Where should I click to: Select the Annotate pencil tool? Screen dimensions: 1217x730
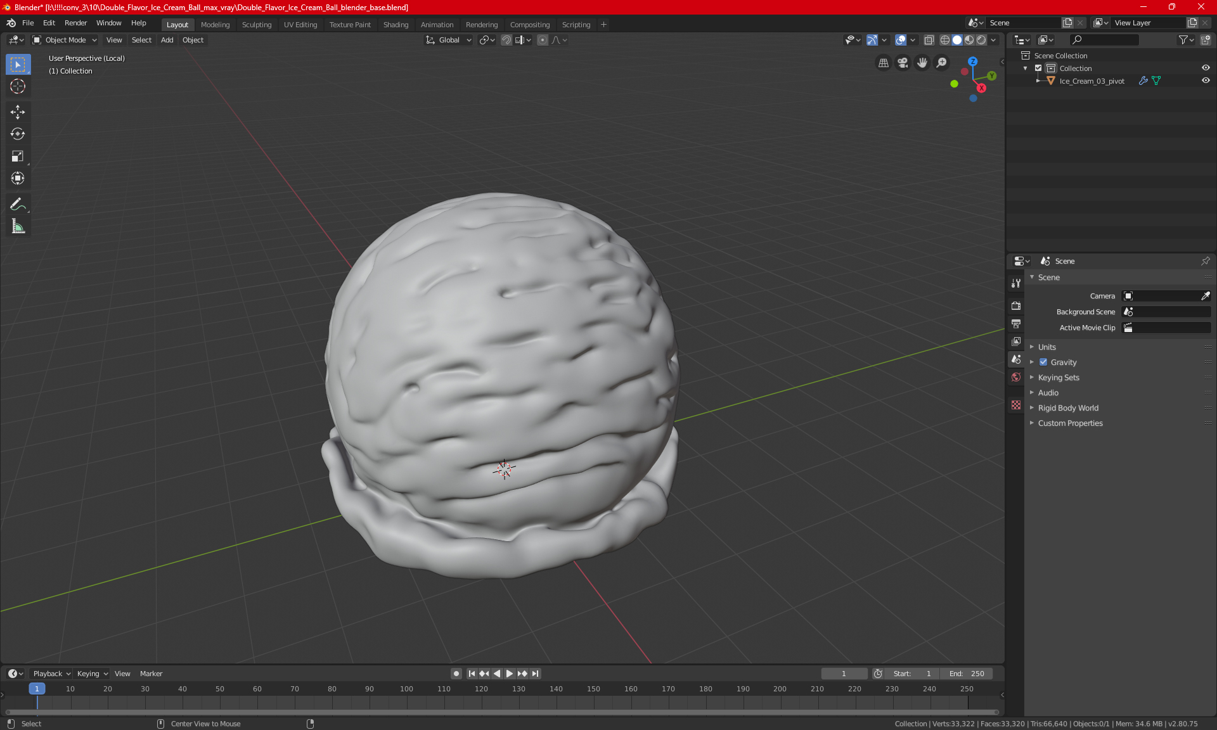(x=18, y=204)
